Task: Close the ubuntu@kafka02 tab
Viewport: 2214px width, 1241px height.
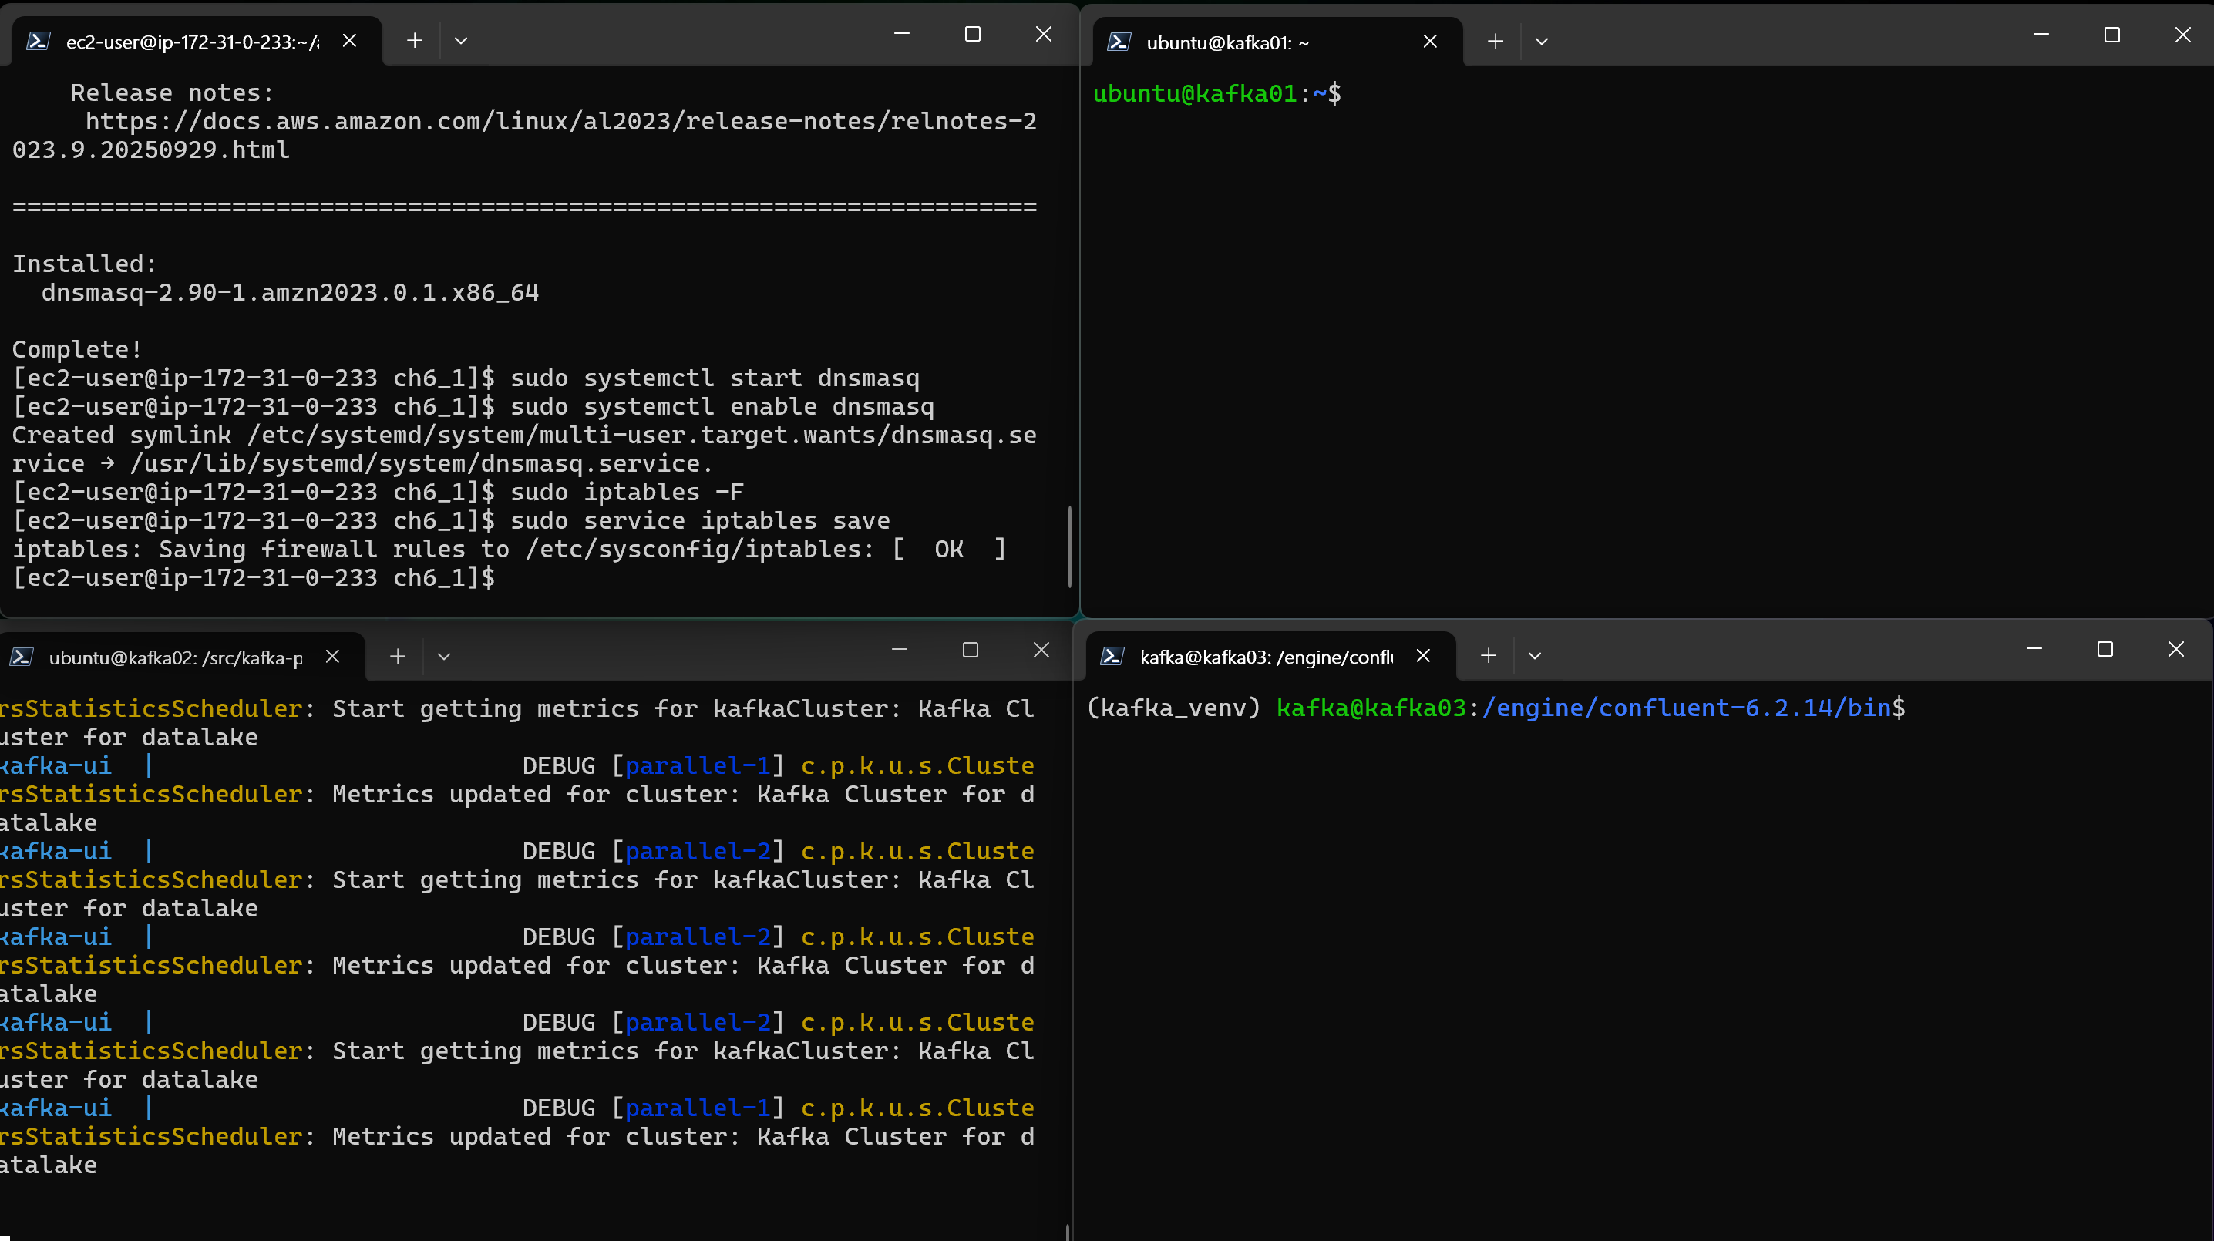Action: click(x=332, y=657)
